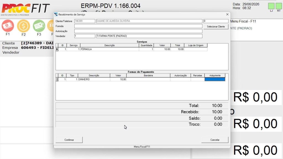Click the Empresa value 606493 in main window
The width and height of the screenshot is (283, 159).
tap(37, 47)
